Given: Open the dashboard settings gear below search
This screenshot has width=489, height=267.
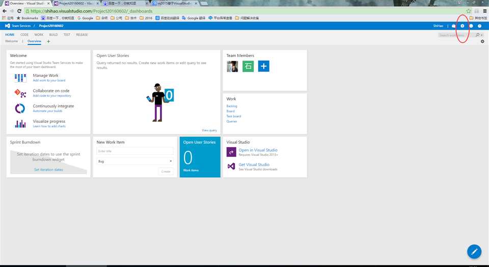Looking at the screenshot, I should [482, 41].
